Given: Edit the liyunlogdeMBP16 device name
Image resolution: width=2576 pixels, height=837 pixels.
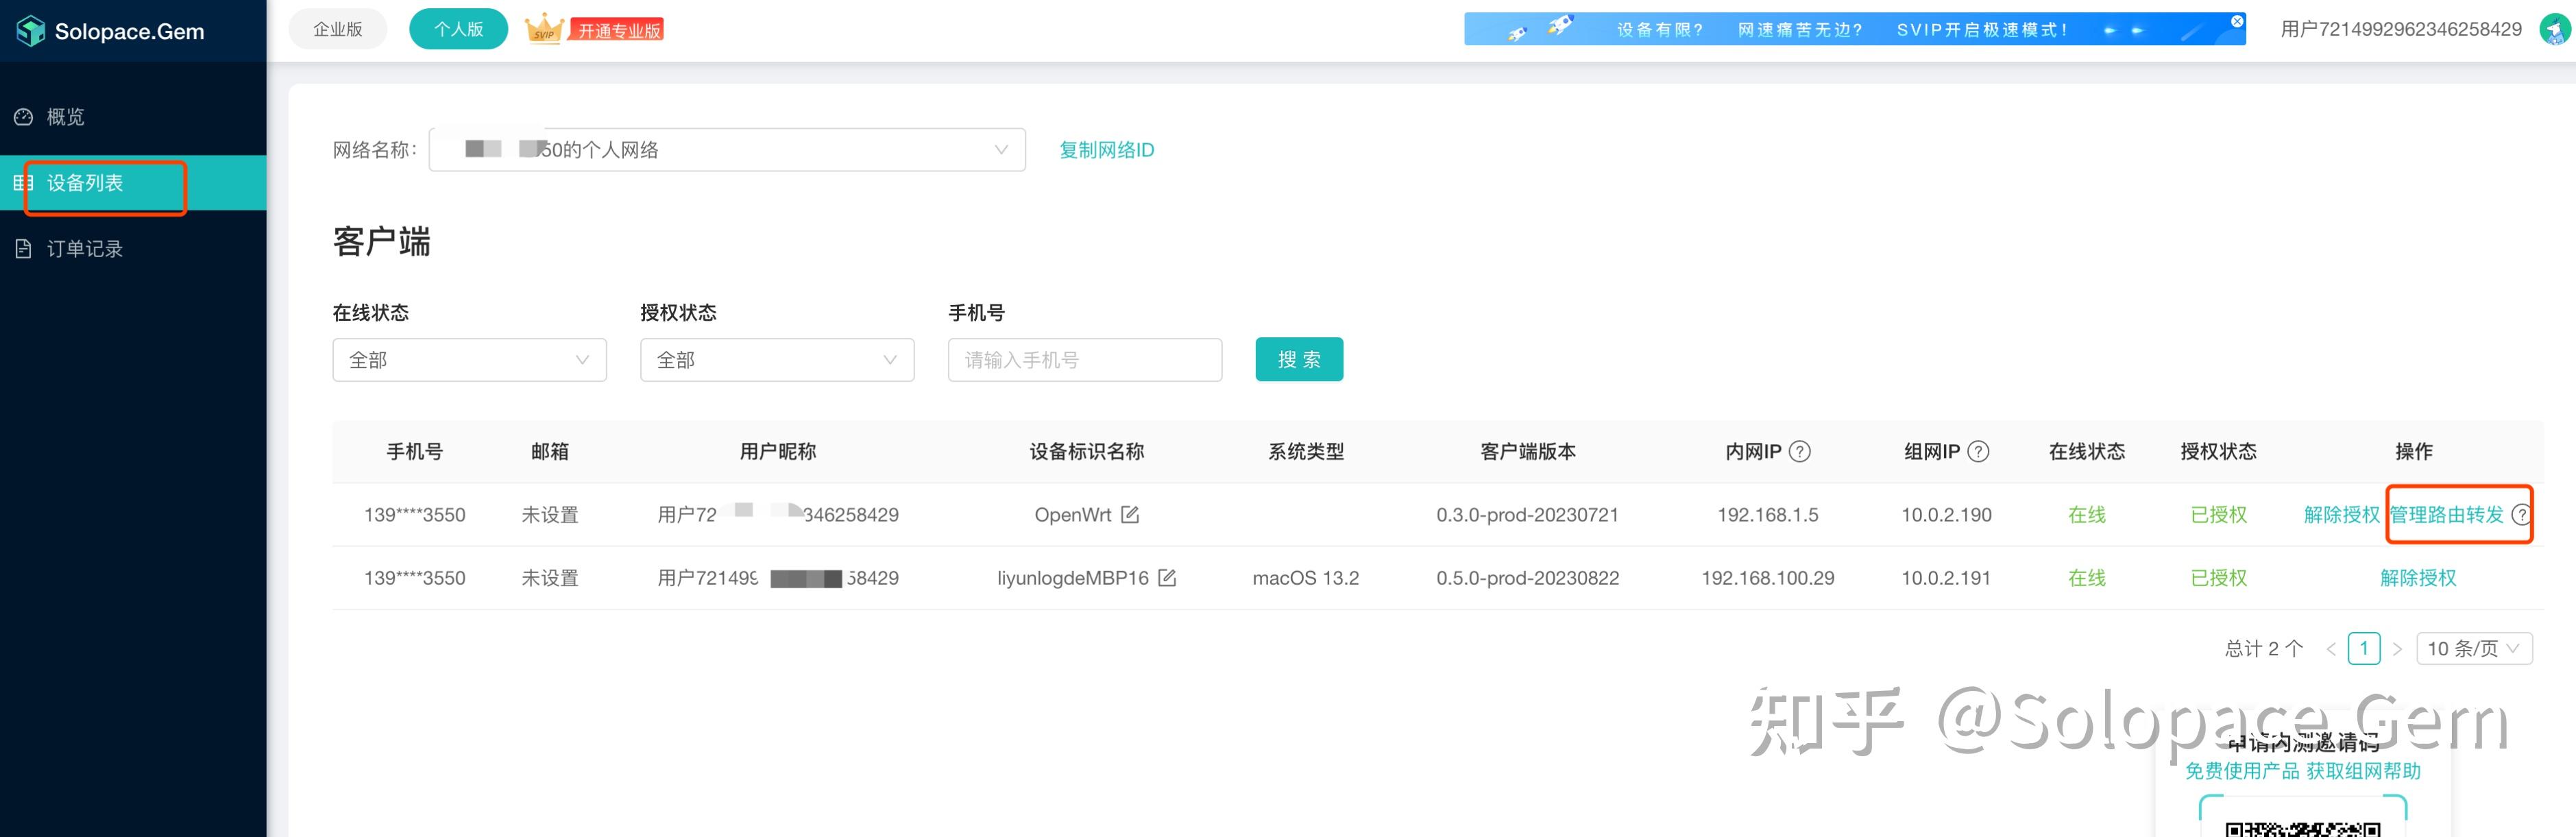Looking at the screenshot, I should point(1167,578).
